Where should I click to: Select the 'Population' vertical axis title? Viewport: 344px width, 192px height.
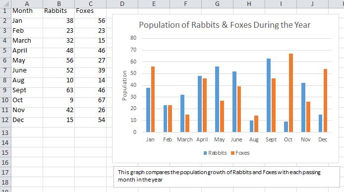(x=124, y=85)
